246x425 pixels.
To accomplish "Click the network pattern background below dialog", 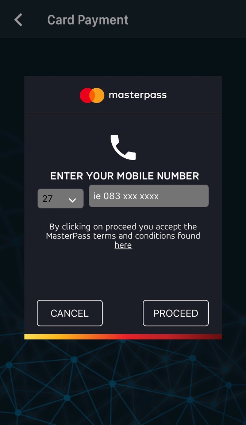I will pyautogui.click(x=123, y=382).
